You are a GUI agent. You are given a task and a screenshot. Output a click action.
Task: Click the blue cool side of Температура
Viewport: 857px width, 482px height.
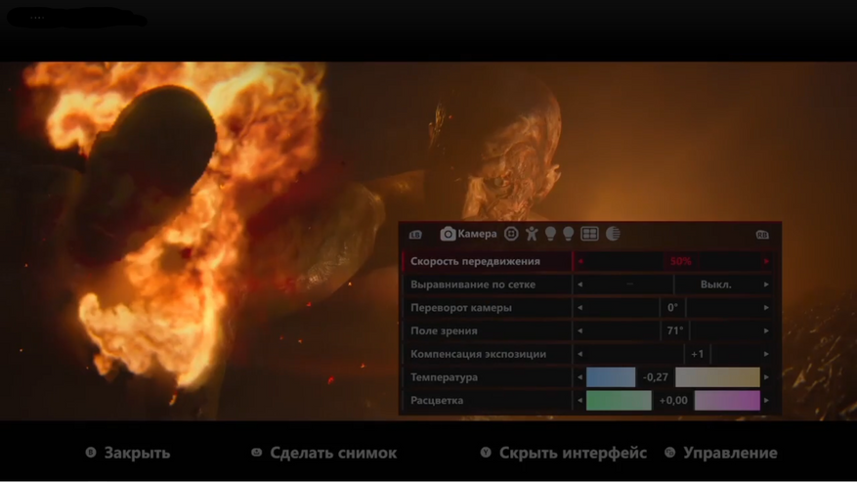click(611, 377)
